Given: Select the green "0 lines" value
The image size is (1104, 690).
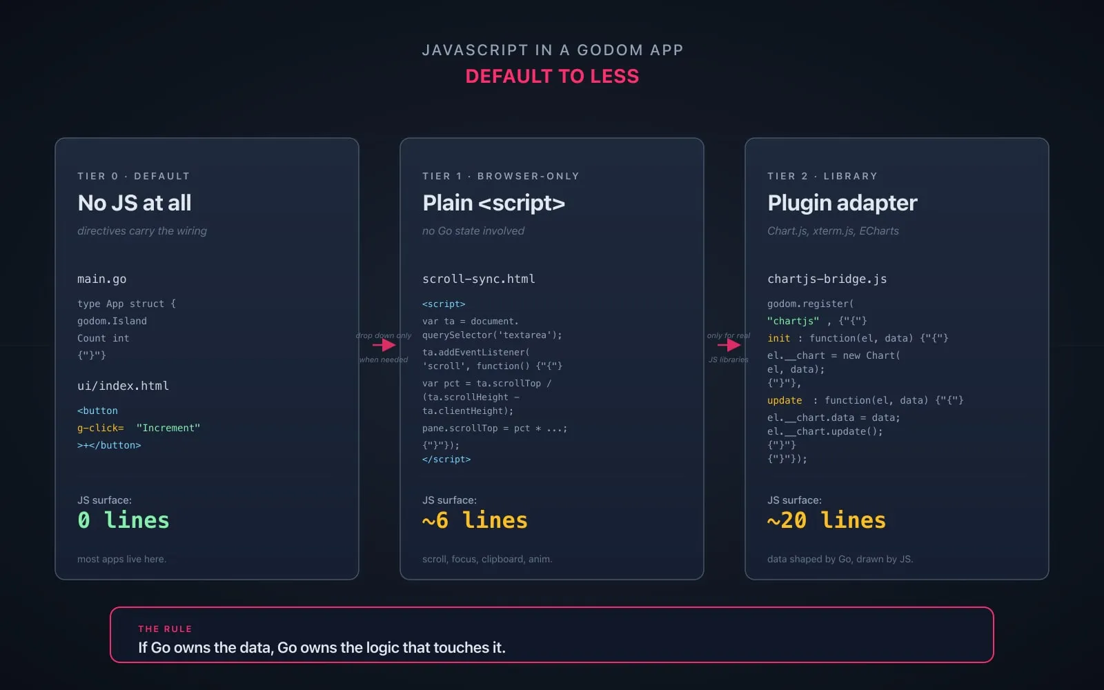Looking at the screenshot, I should coord(124,520).
